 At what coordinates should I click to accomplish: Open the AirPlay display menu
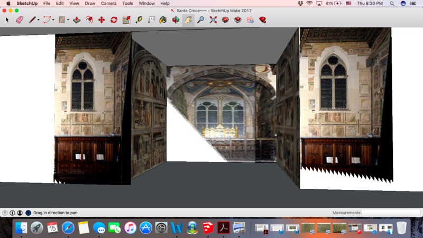[x=319, y=4]
